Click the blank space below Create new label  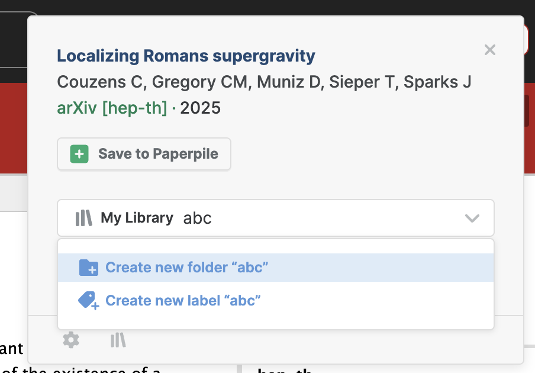[x=276, y=322]
